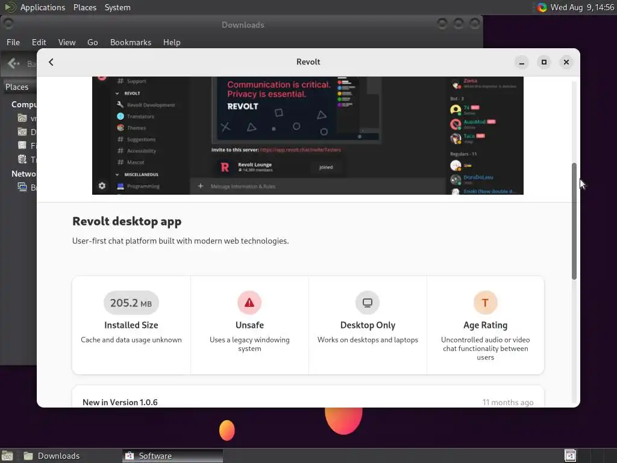Screen dimensions: 617x463
Task: Click the Computer heading in Downloads sidebar
Action: pyautogui.click(x=23, y=104)
